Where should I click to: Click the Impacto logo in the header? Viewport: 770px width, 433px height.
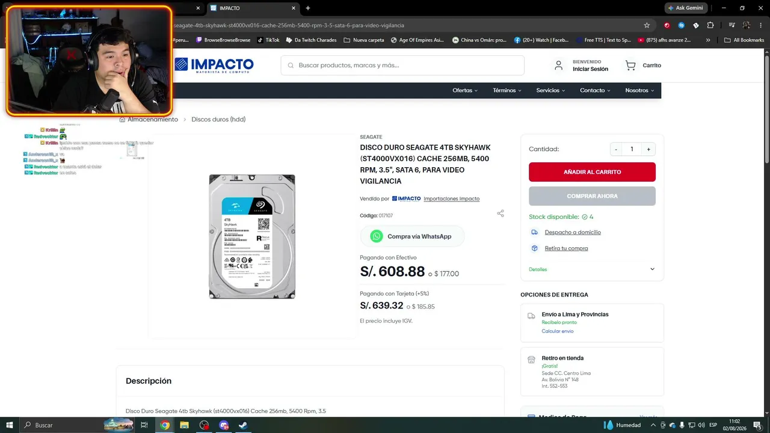pos(214,65)
